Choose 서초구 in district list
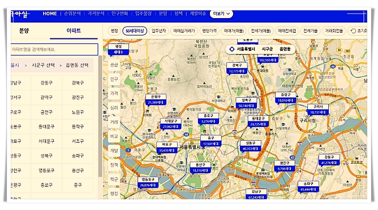 click(x=78, y=141)
